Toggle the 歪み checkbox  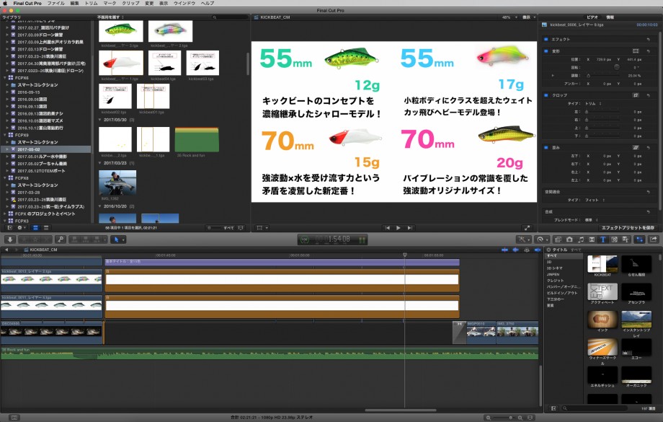tap(546, 147)
